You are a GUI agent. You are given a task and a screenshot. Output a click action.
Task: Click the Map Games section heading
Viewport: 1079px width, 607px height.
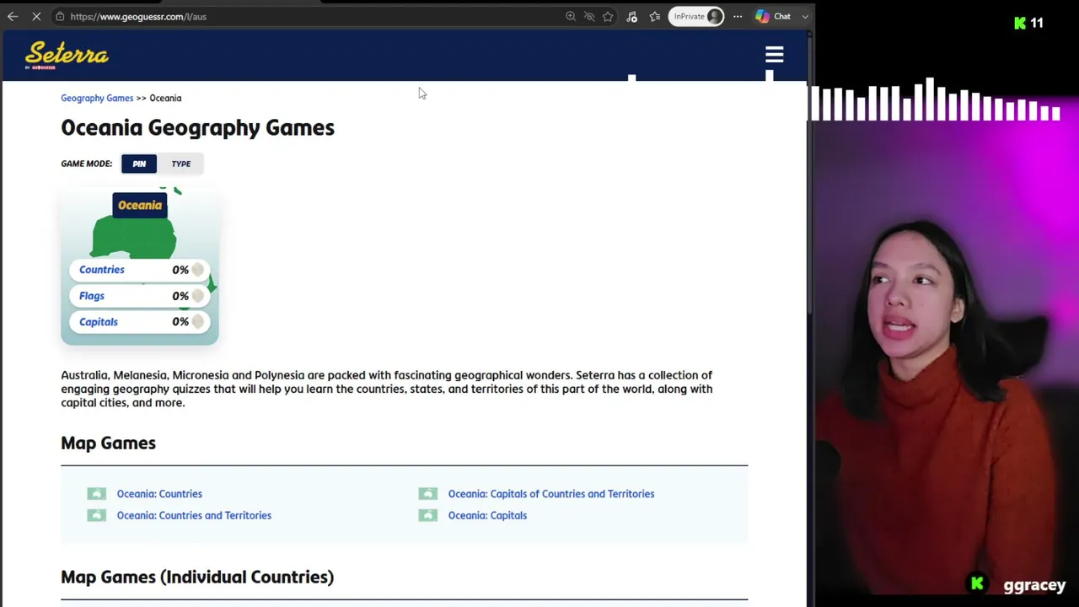tap(108, 443)
